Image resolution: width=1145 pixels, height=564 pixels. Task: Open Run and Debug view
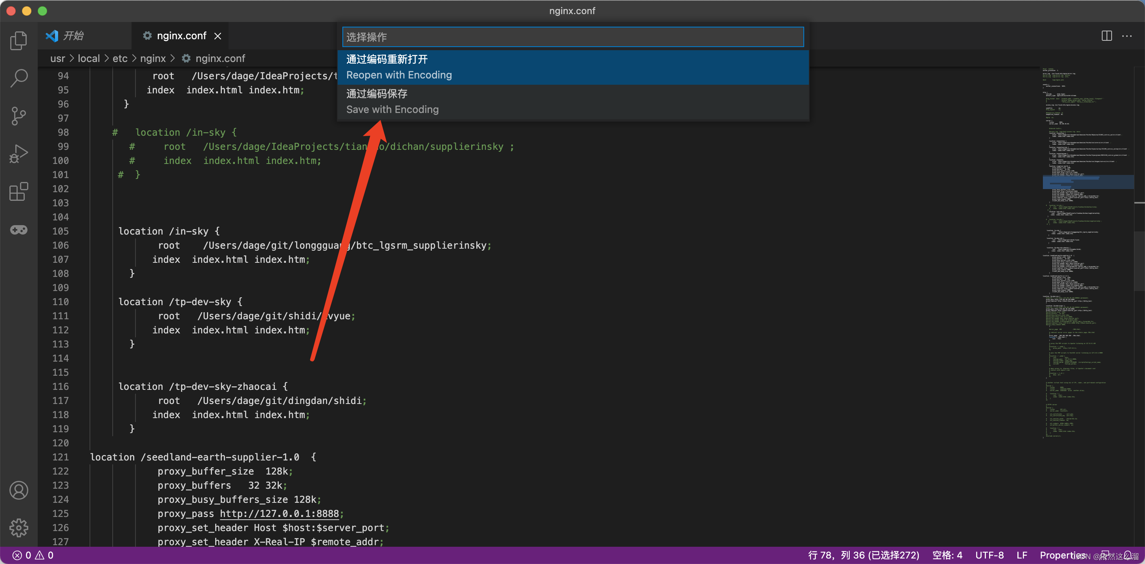click(19, 154)
